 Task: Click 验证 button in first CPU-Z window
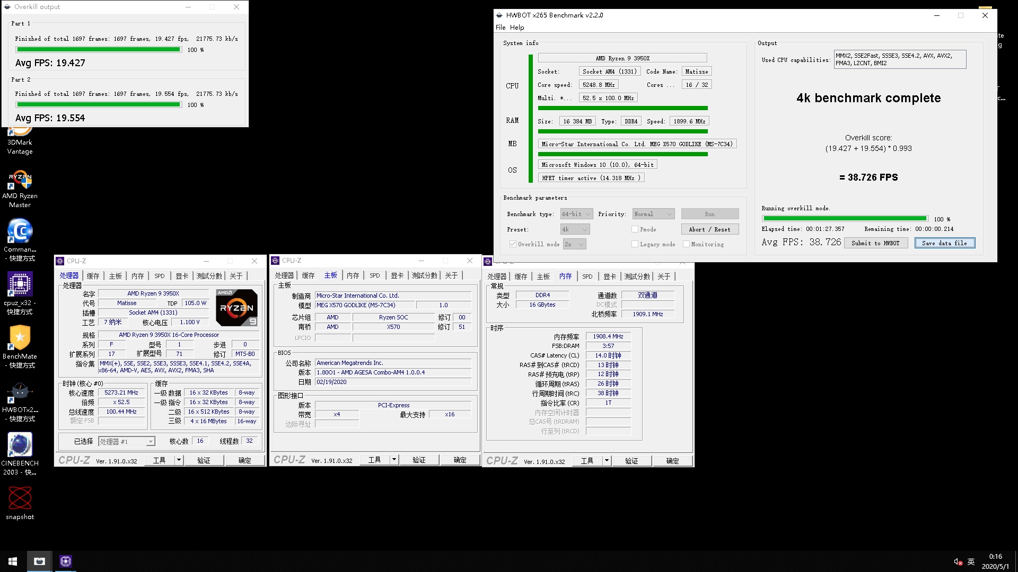click(x=204, y=460)
